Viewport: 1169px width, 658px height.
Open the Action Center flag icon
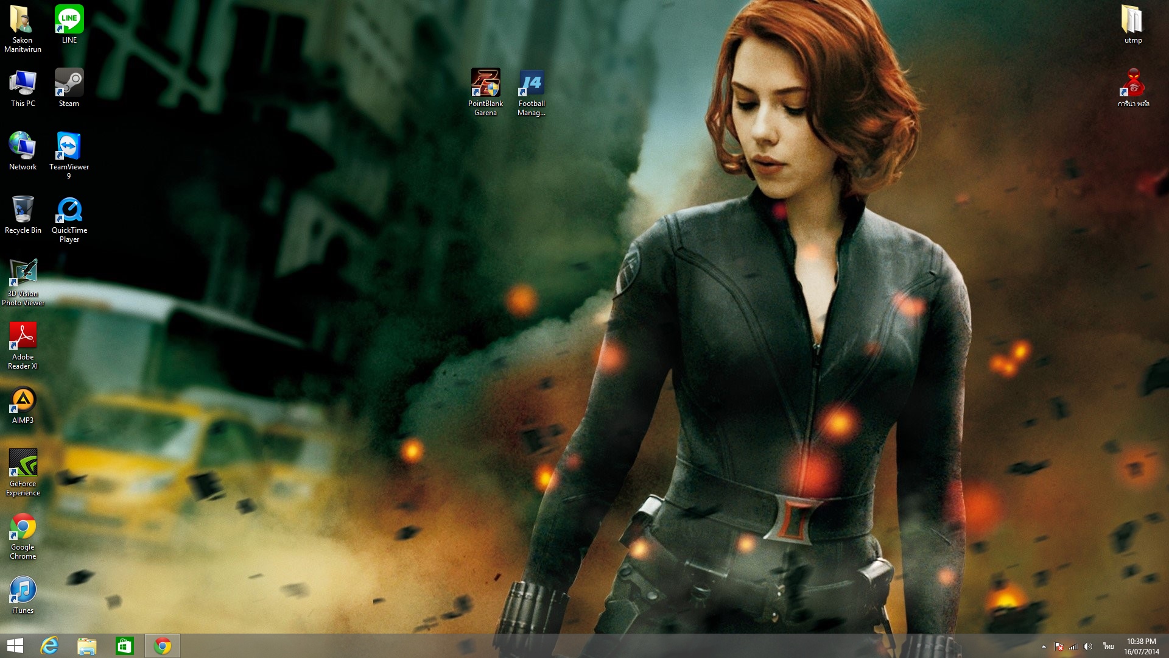[x=1059, y=646]
